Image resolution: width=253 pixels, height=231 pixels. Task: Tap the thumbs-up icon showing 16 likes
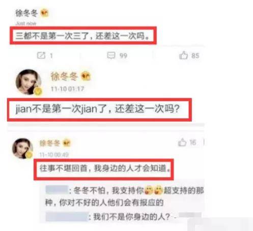pos(182,143)
